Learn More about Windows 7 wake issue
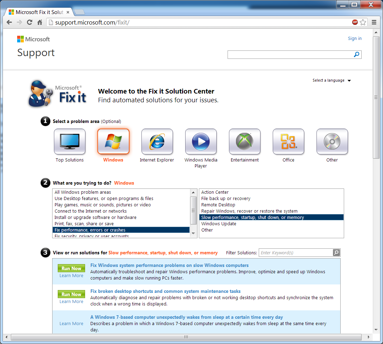The width and height of the screenshot is (383, 344). 71,323
